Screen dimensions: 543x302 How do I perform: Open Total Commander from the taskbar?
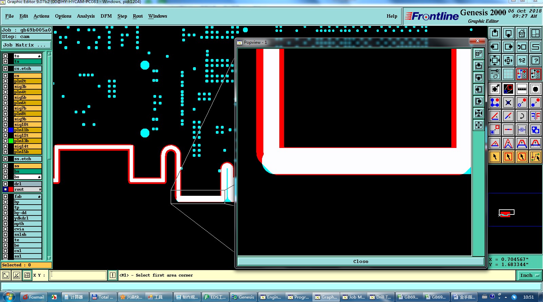click(103, 297)
